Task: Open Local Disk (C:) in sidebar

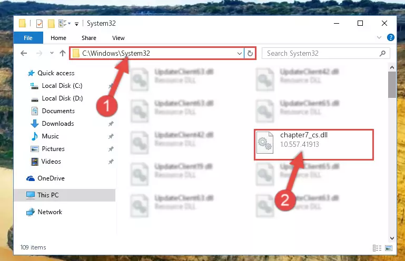Action: (x=62, y=86)
